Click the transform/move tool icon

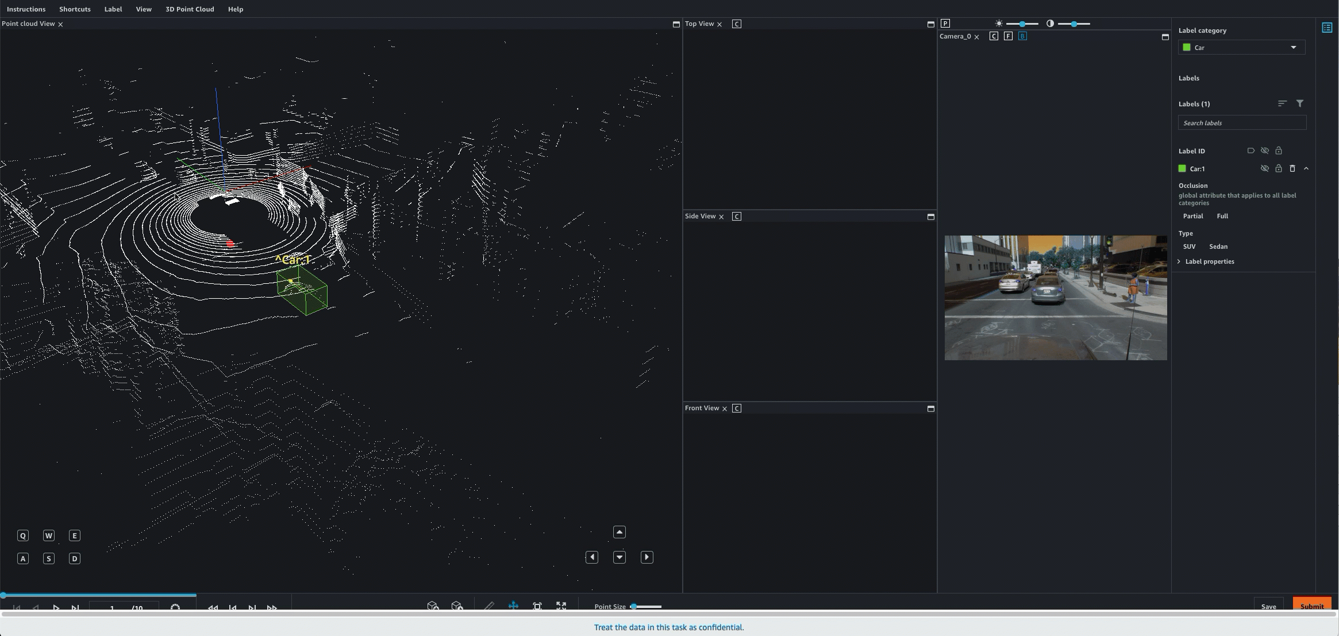pyautogui.click(x=513, y=606)
